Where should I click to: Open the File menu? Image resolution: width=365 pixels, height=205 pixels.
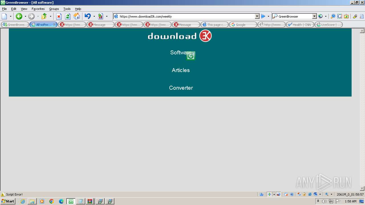click(x=4, y=9)
